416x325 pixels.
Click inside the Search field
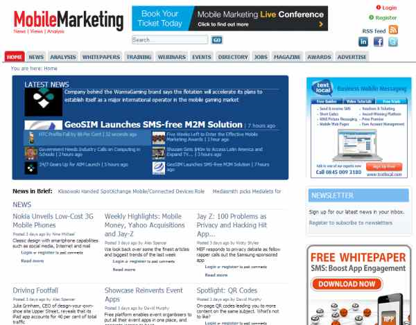pos(170,39)
